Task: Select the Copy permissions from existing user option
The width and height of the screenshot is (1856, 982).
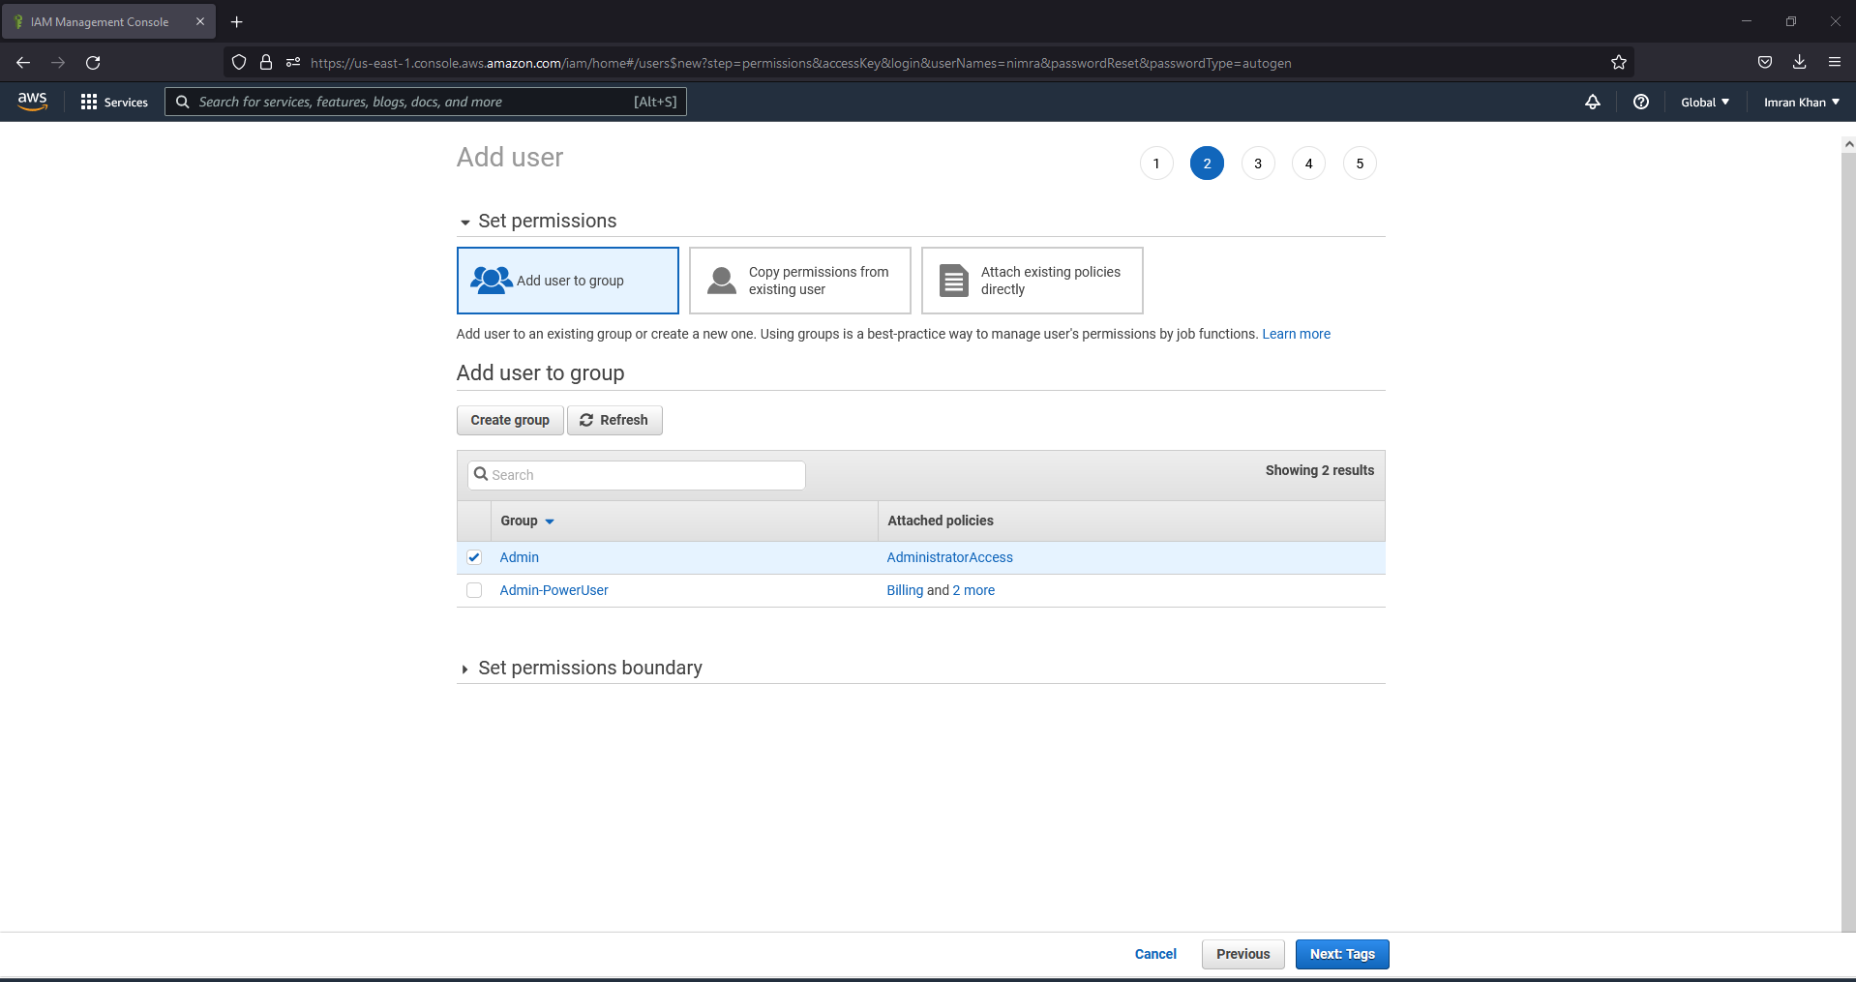Action: click(x=799, y=281)
